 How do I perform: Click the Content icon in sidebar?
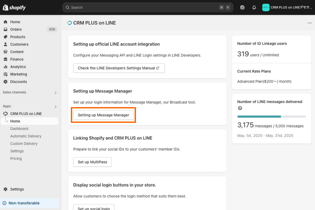click(x=6, y=52)
